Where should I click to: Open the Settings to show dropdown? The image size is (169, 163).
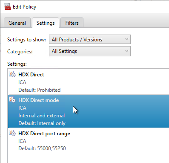90,39
